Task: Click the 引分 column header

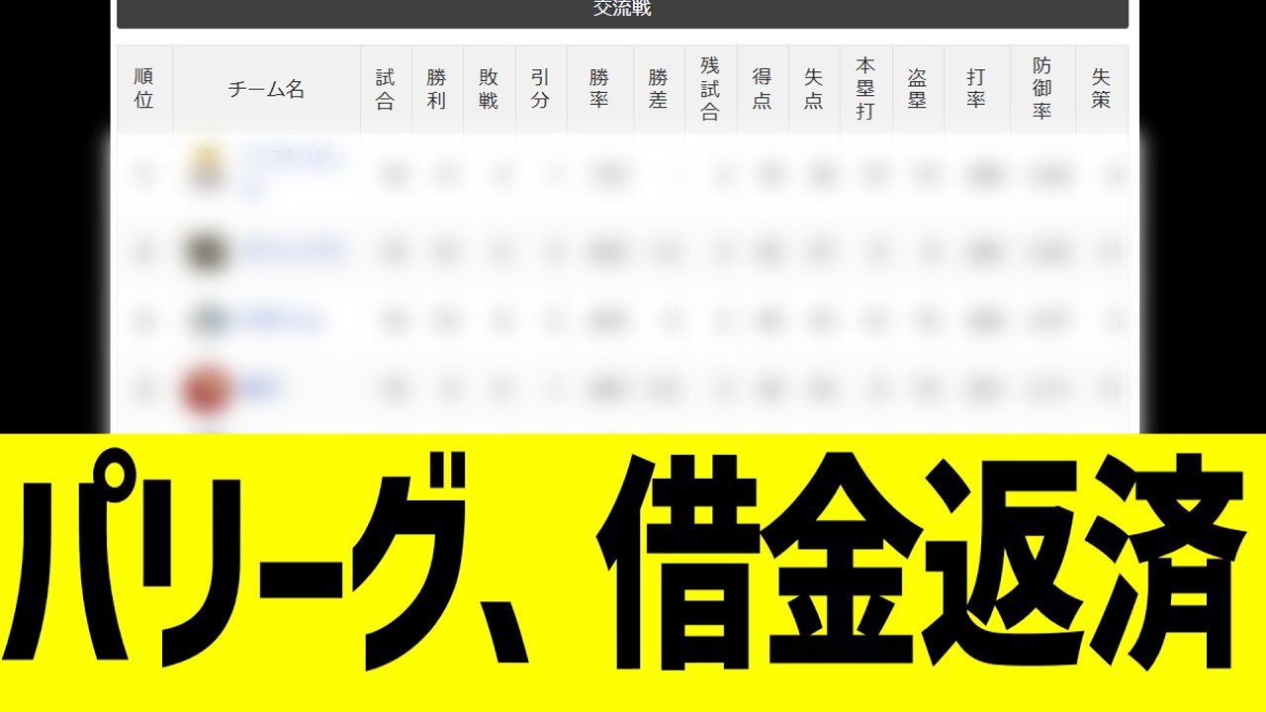Action: pos(540,89)
